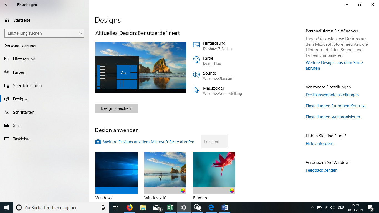Viewport: 379px width, 213px height.
Task: Open the Feedback Hub taskbar icon
Action: 198,207
